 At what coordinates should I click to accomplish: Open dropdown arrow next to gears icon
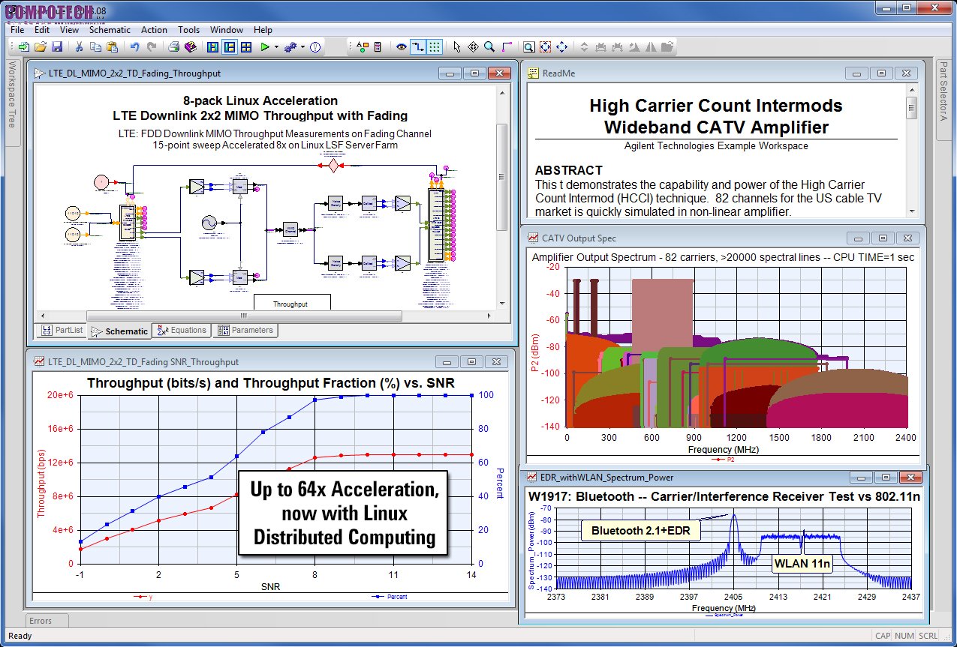click(302, 47)
